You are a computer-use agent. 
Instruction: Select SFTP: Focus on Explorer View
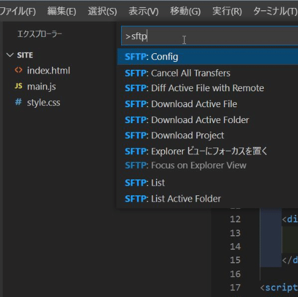click(x=207, y=165)
